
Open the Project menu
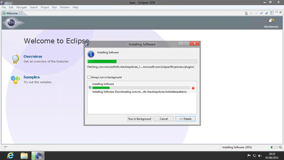[45, 7]
